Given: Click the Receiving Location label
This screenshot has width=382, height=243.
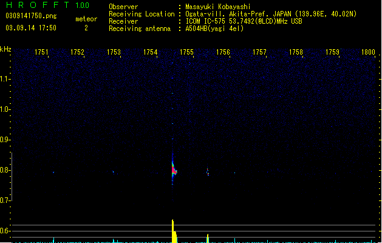Looking at the screenshot, I should coord(142,14).
